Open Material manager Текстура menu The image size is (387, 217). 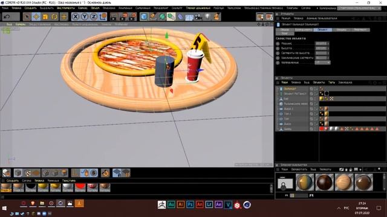coord(68,181)
